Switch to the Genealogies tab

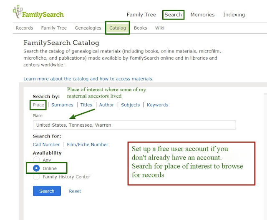pos(88,28)
